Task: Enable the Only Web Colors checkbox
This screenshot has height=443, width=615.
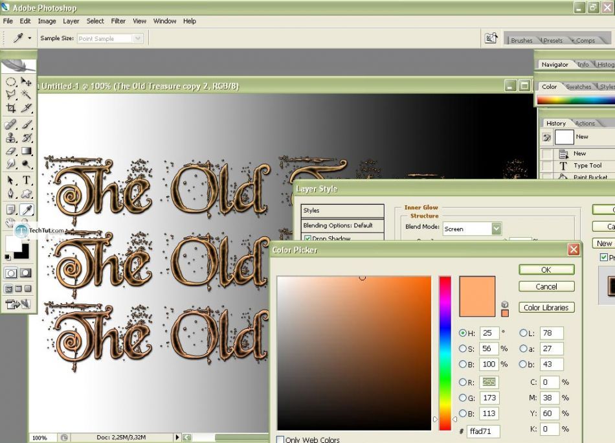Action: pos(280,440)
